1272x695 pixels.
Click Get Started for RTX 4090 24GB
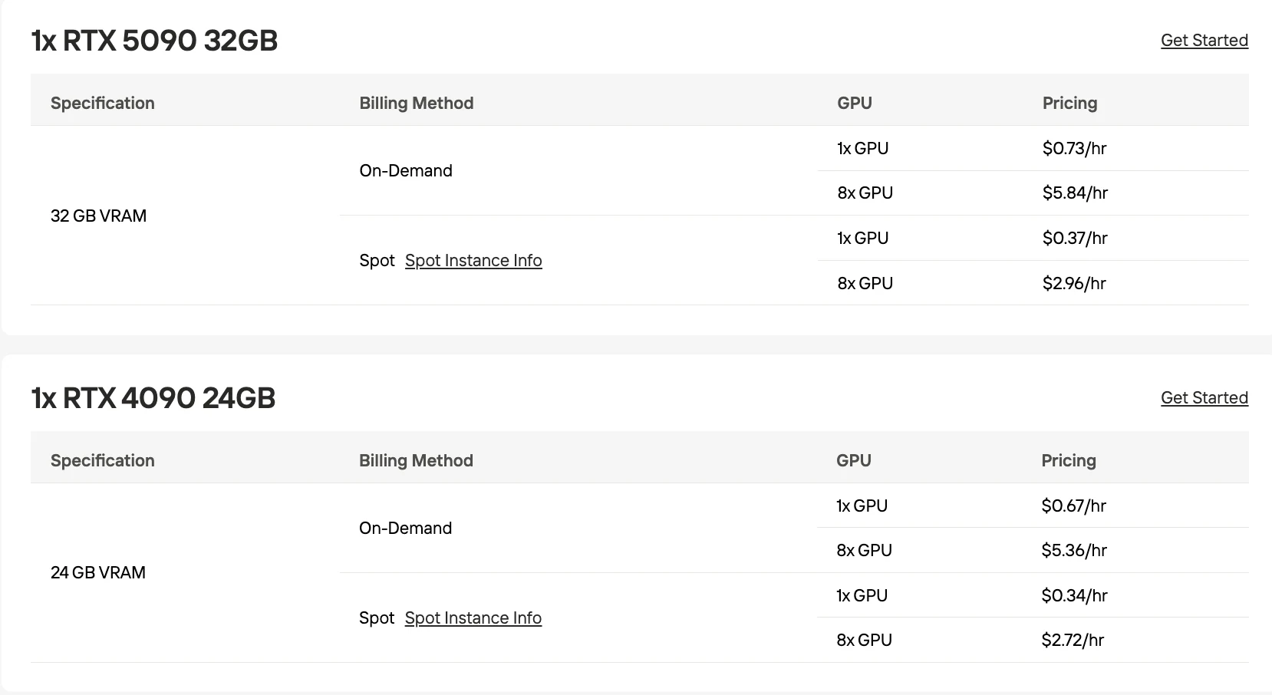tap(1204, 397)
